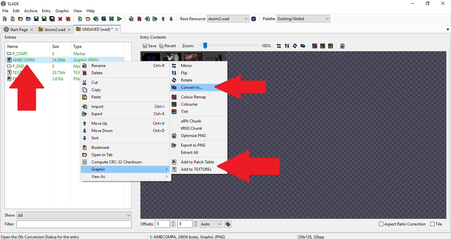Select Rename in context menu
Viewport: 451px width, 239px height.
[x=125, y=66]
